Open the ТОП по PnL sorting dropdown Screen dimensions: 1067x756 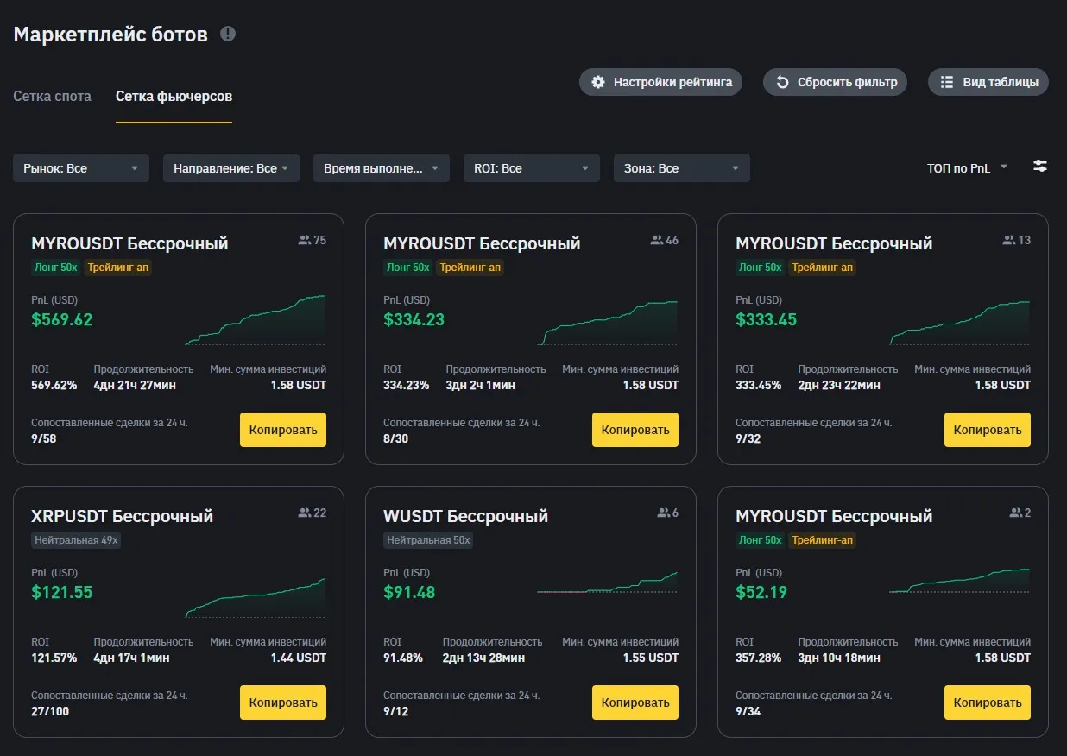tap(967, 168)
